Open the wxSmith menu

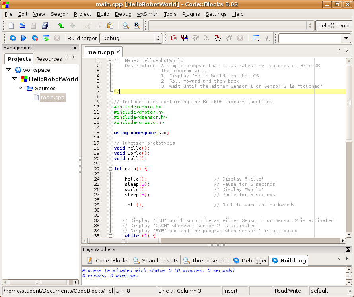point(148,14)
